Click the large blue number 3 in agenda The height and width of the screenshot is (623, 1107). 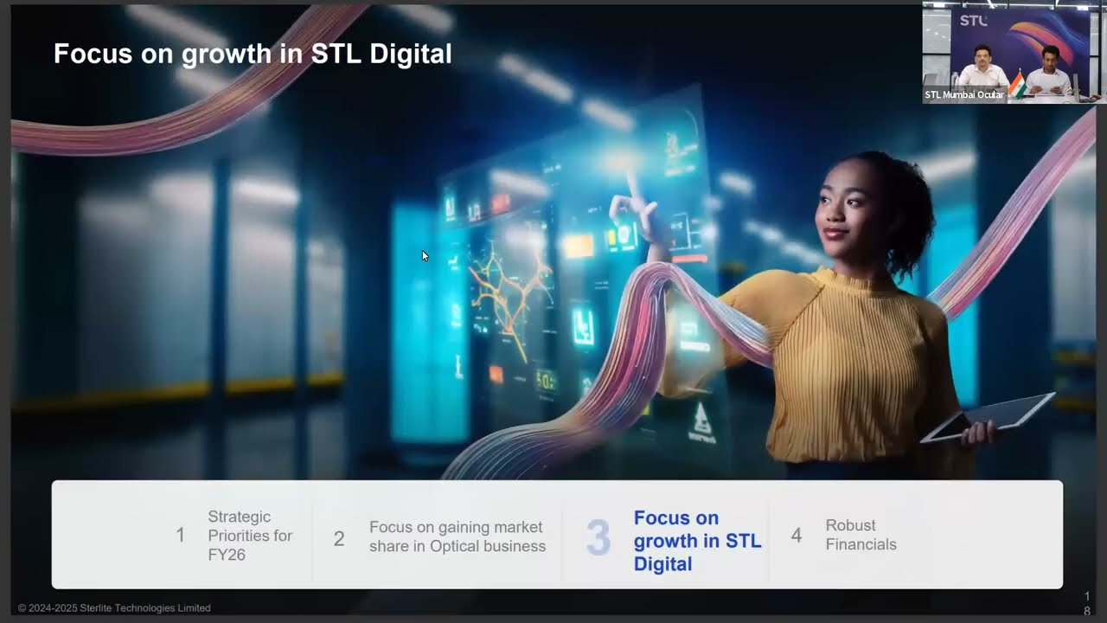(x=598, y=537)
